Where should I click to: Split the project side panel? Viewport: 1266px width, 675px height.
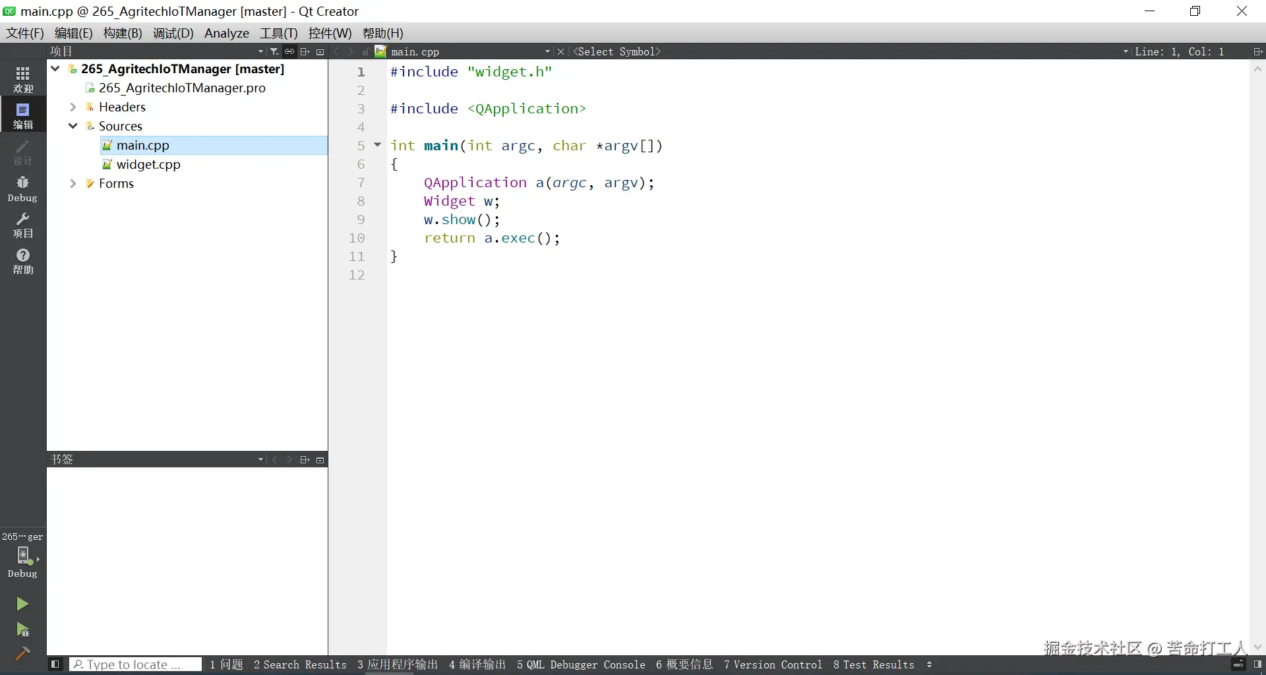pos(305,51)
